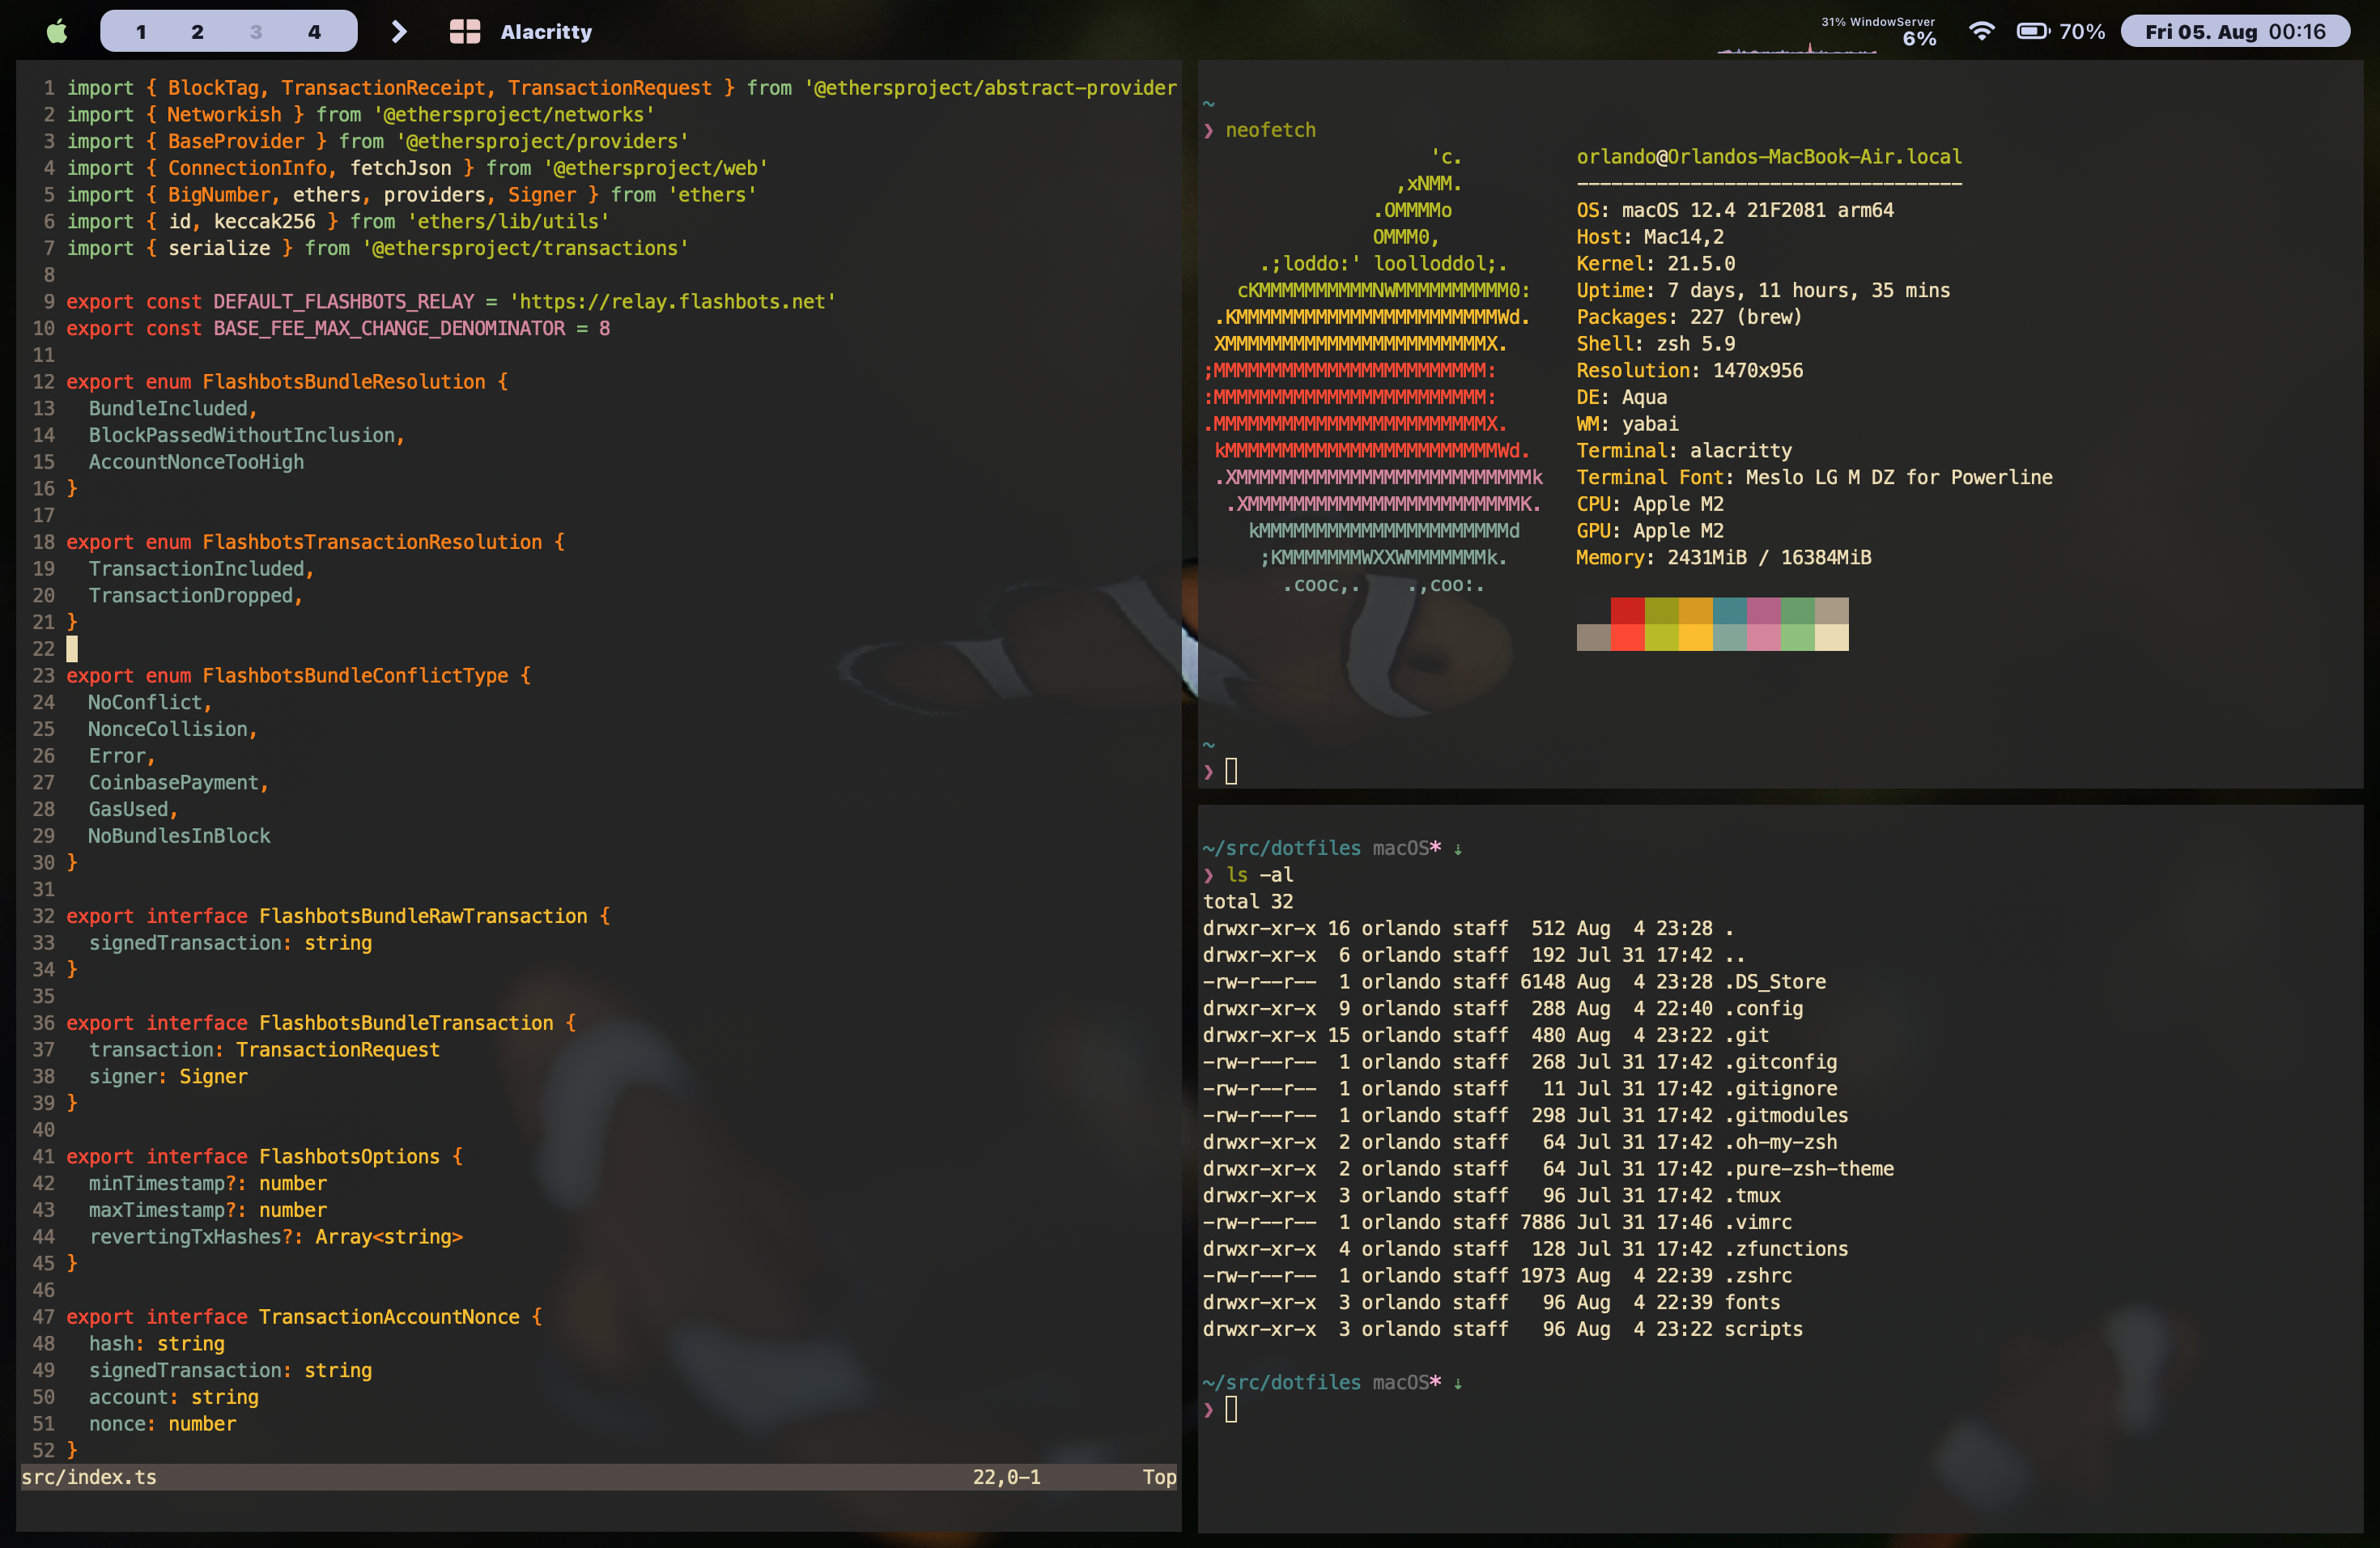Click the WindowServer CPU usage widget
The height and width of the screenshot is (1548, 2380).
[x=1827, y=33]
